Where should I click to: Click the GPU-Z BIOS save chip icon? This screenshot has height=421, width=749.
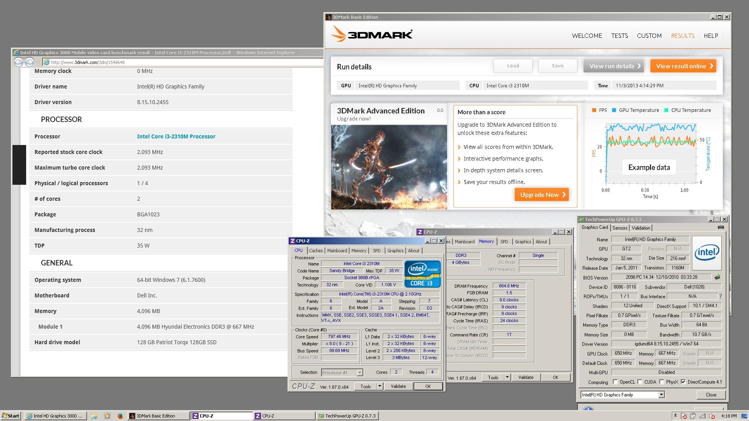pos(717,277)
